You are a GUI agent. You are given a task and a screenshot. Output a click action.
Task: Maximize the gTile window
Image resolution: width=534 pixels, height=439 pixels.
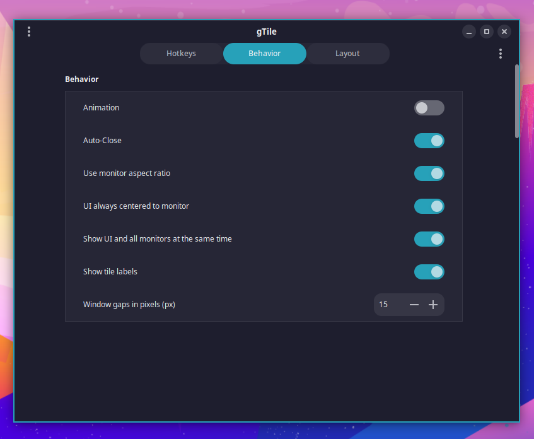(x=487, y=32)
